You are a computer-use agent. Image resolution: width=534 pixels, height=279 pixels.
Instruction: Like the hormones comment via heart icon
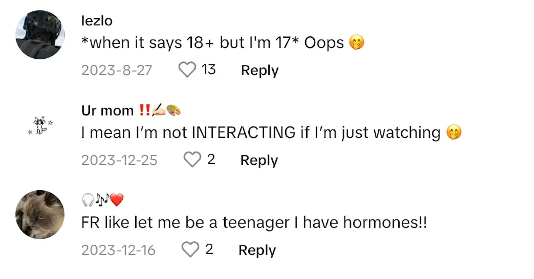[190, 250]
